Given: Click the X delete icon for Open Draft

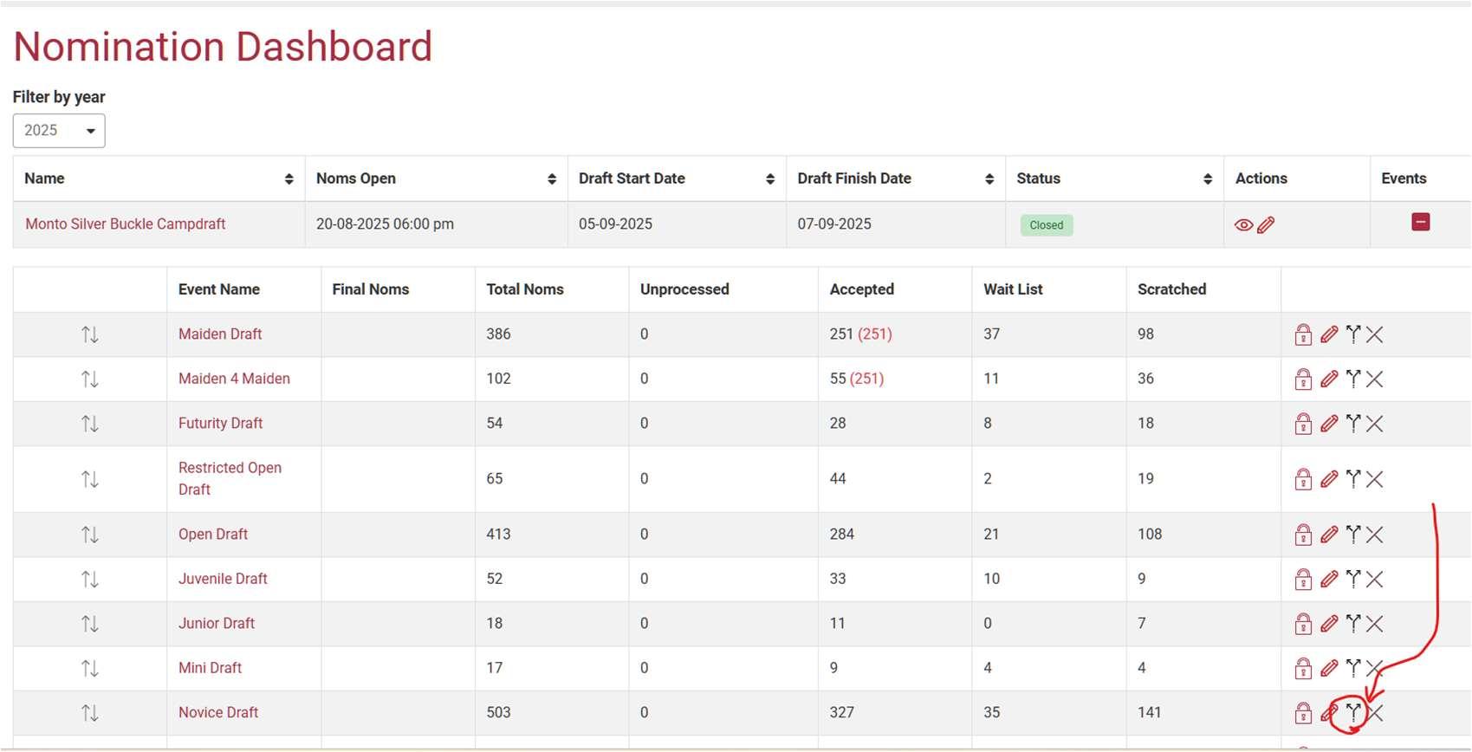Looking at the screenshot, I should (x=1375, y=535).
